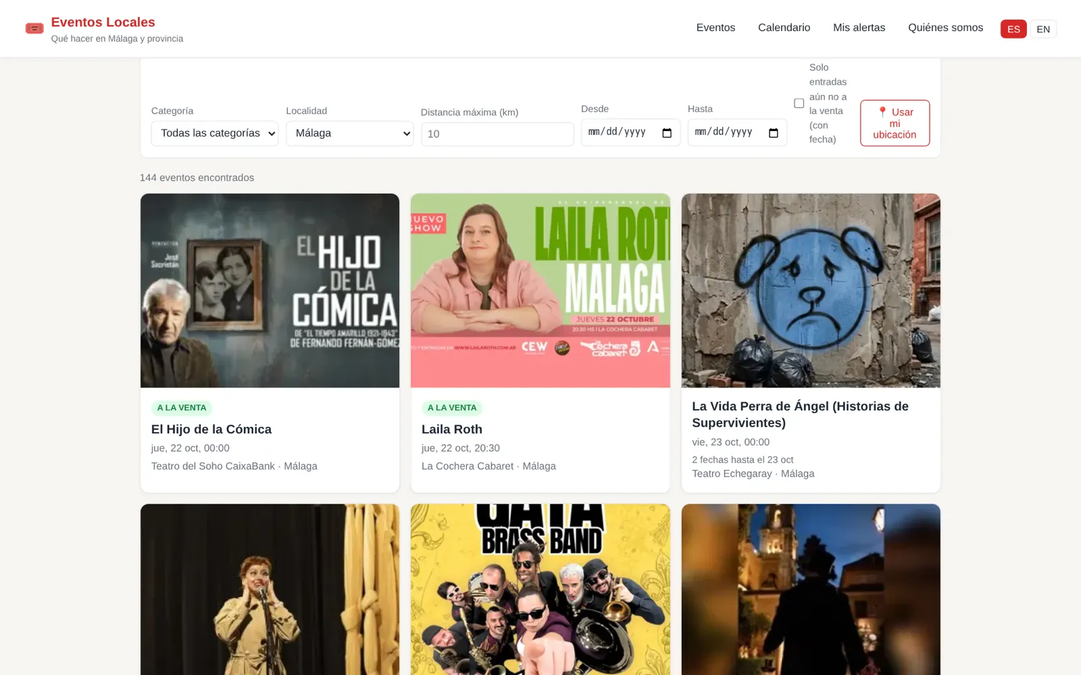The height and width of the screenshot is (675, 1081).
Task: Open the Desde date calendar picker icon
Action: point(667,133)
